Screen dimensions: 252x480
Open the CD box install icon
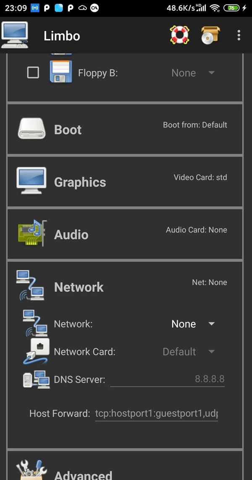[210, 35]
